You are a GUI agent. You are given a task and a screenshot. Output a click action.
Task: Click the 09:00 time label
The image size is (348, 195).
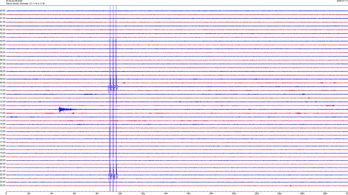point(3,79)
